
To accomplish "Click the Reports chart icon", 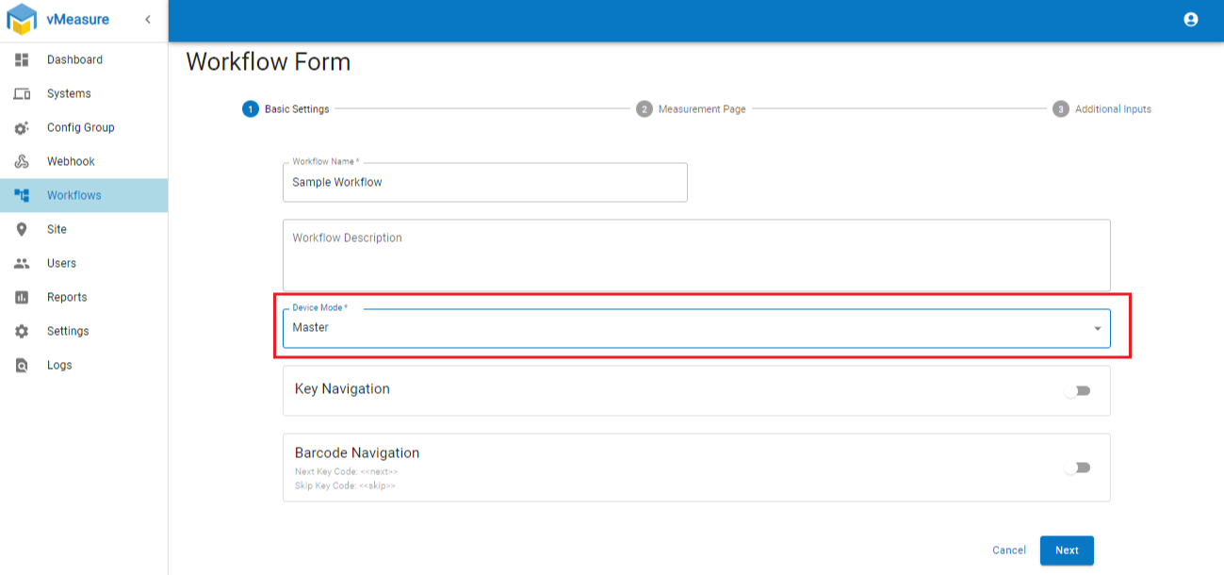I will click(x=22, y=297).
